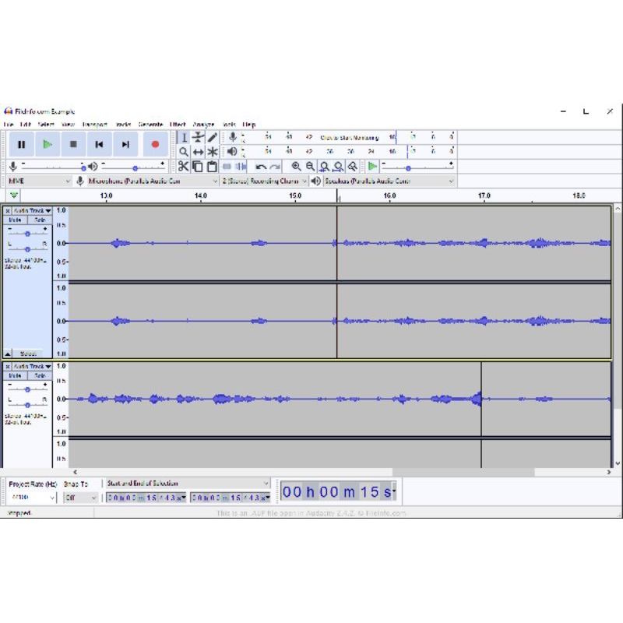Image resolution: width=623 pixels, height=623 pixels.
Task: Click the Undo arrow icon
Action: click(261, 167)
